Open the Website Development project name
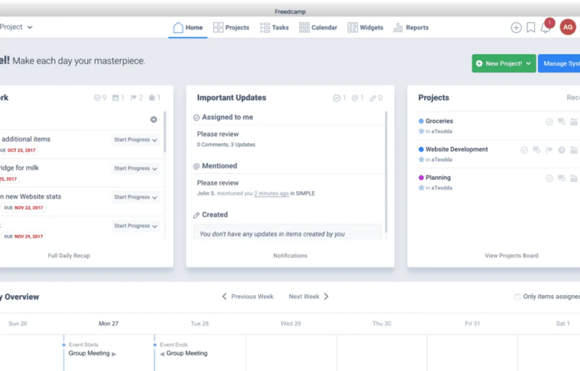Screen dimensions: 580x371 tap(457, 150)
